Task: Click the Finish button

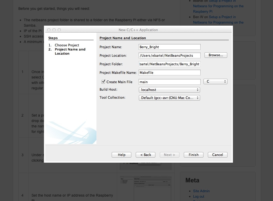Action: pos(193,155)
